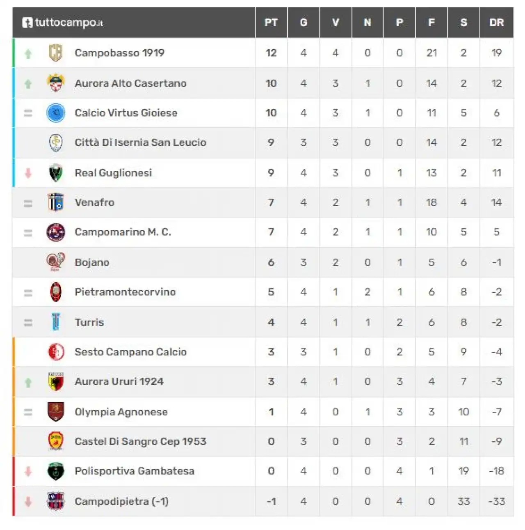Viewport: 525px width, 530px height.
Task: Open the Città Di Isernia San Leucio link
Action: (140, 142)
